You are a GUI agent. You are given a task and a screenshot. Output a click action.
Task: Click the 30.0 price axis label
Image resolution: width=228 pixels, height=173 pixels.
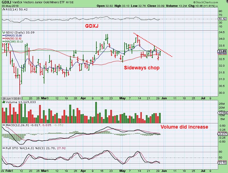[x=222, y=93]
